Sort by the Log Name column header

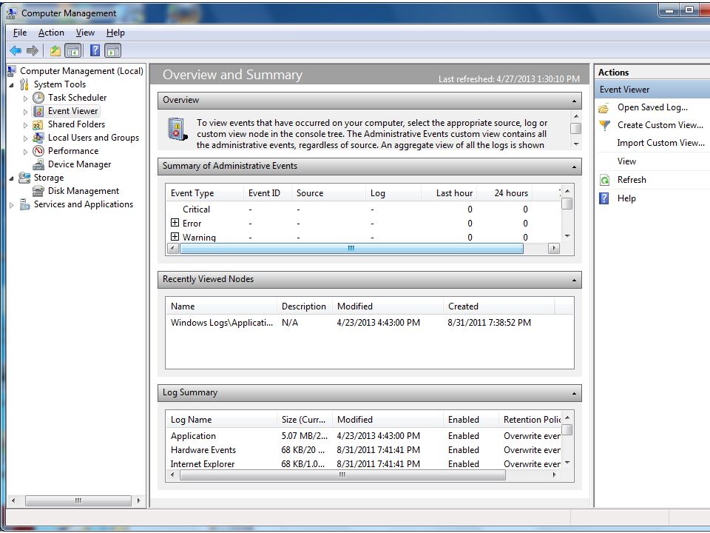(221, 420)
